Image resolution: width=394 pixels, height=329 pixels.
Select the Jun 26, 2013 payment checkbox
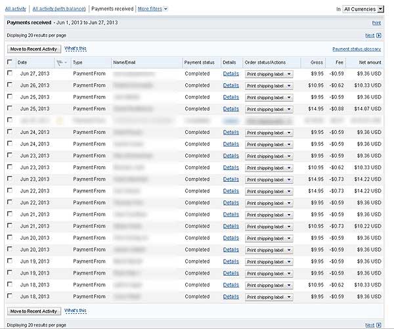coord(9,85)
